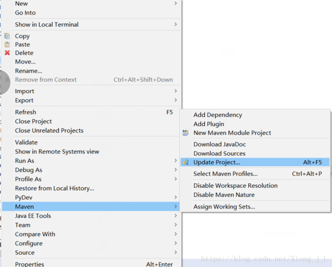Select Validate
Viewport: 332px width, 267px height.
pos(92,142)
